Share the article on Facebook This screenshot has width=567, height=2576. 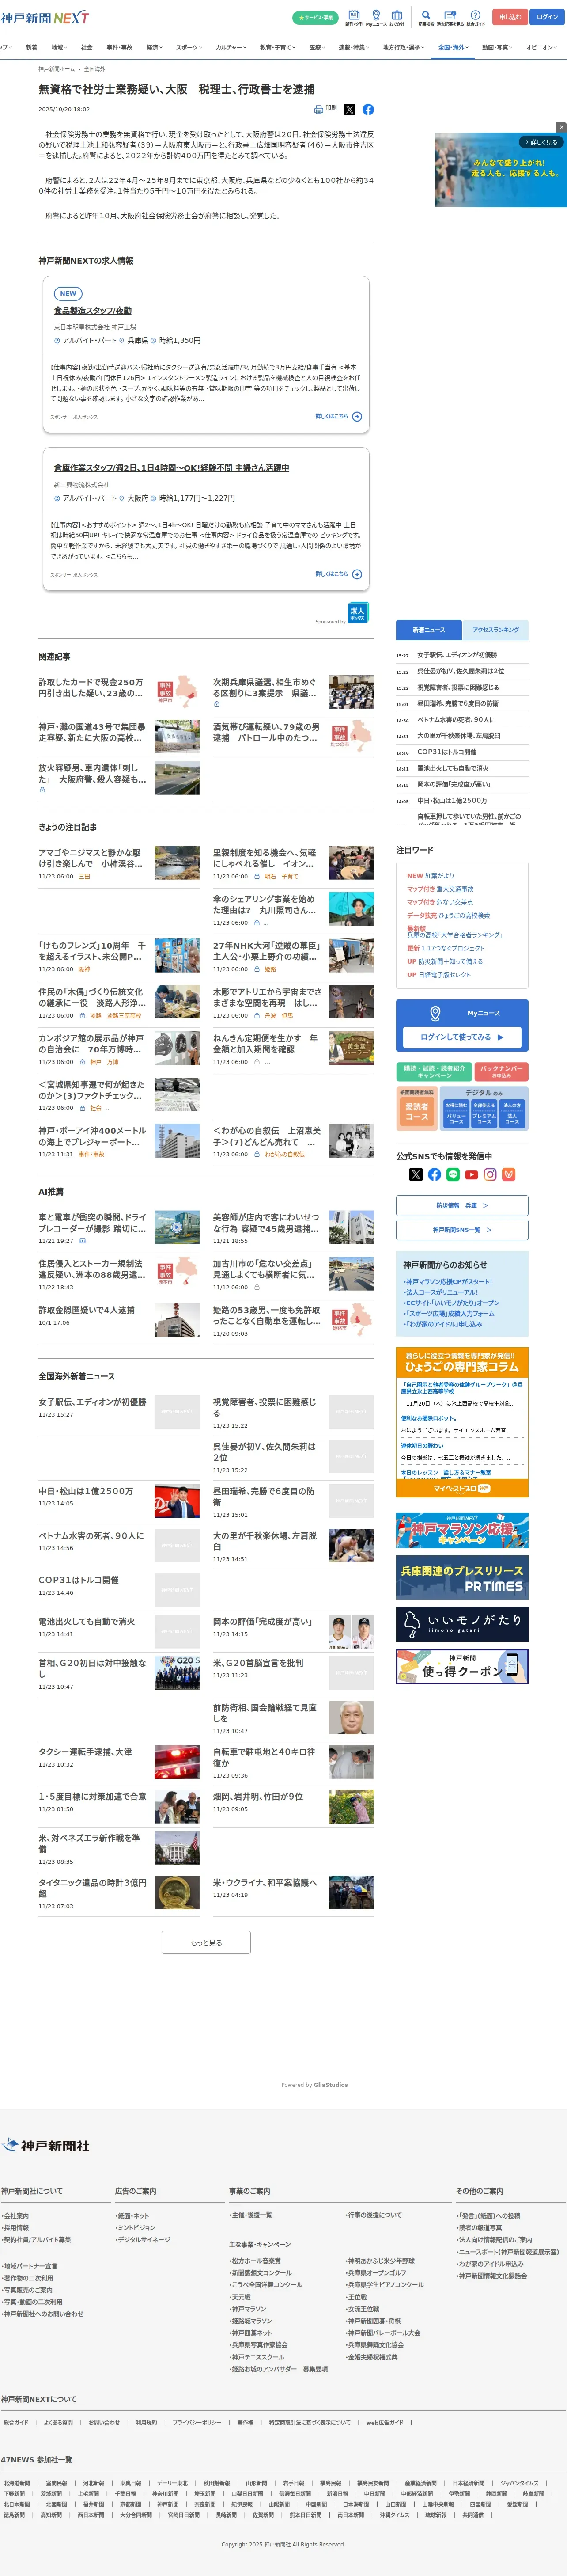[368, 109]
